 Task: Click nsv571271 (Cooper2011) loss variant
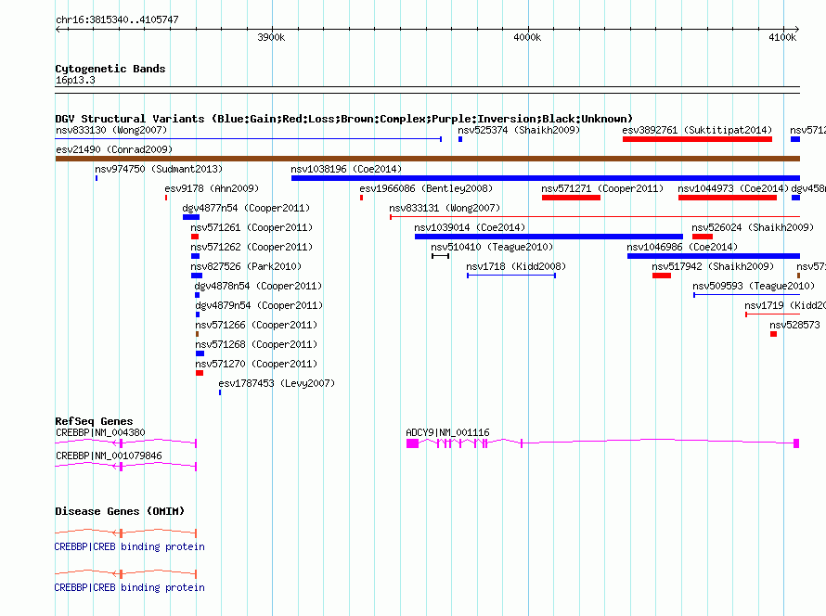pyautogui.click(x=571, y=198)
